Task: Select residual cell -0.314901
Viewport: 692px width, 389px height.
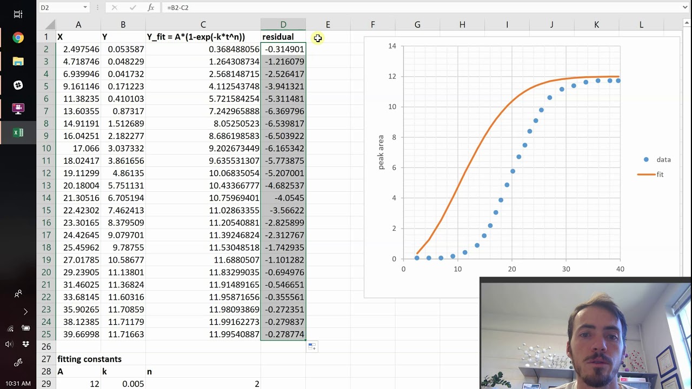Action: 283,49
